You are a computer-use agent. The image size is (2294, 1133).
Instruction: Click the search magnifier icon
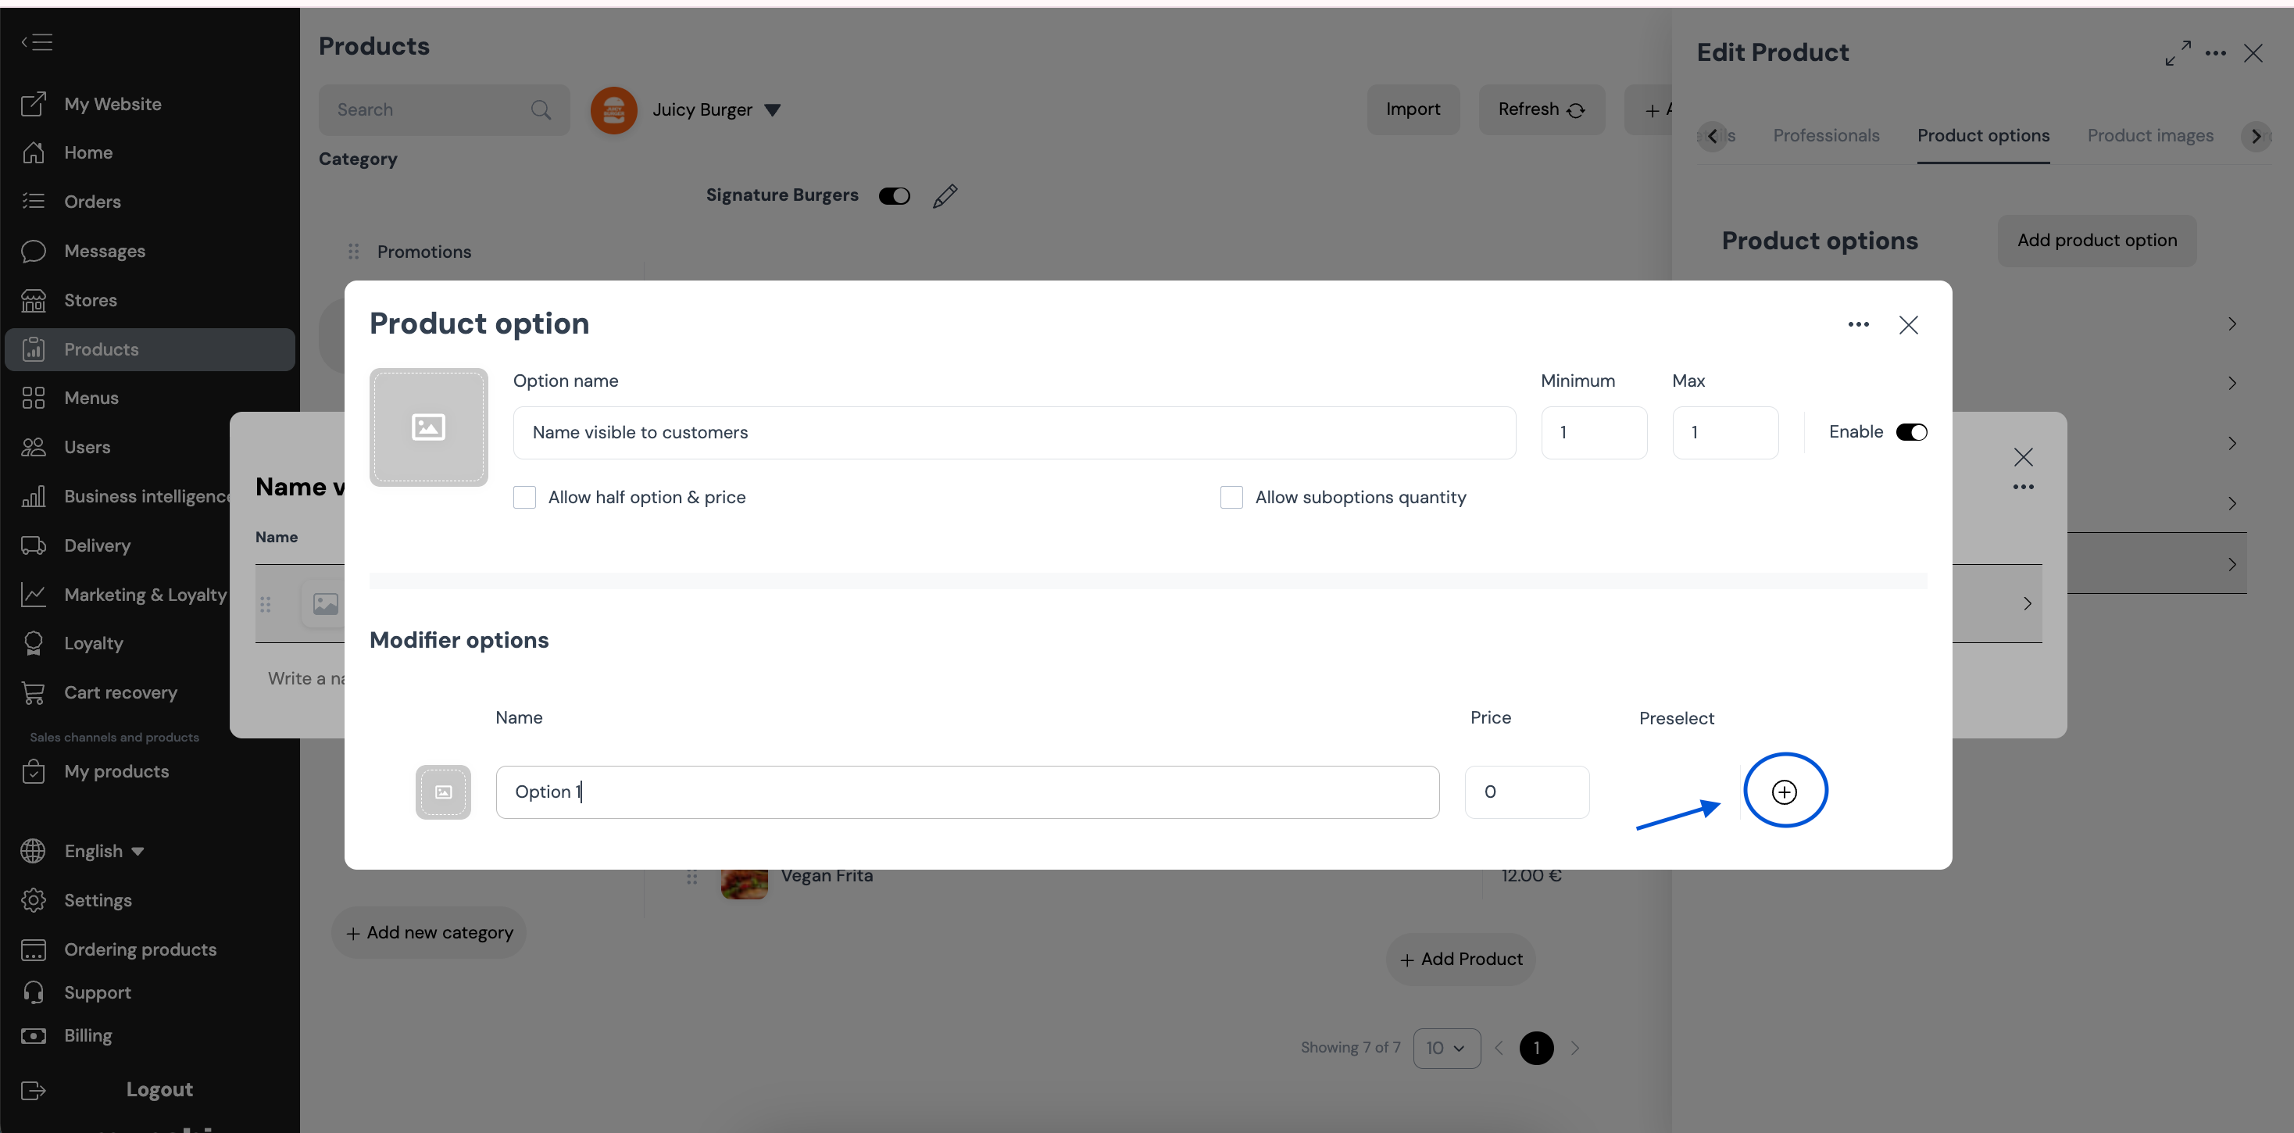point(541,109)
